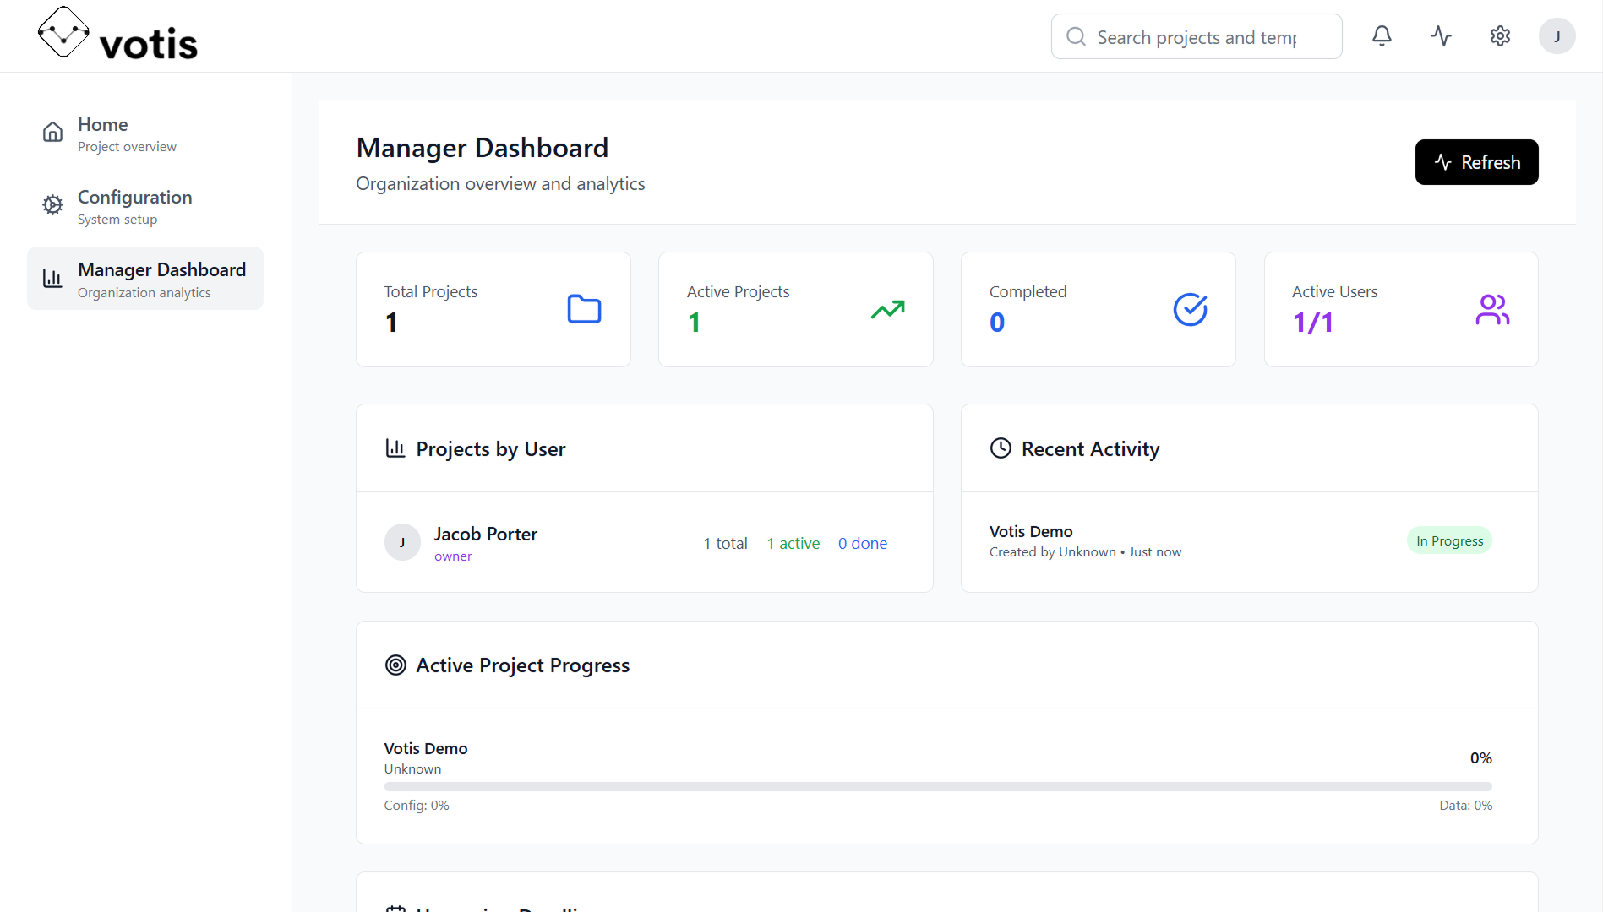
Task: Click the Refresh button
Action: pyautogui.click(x=1476, y=162)
